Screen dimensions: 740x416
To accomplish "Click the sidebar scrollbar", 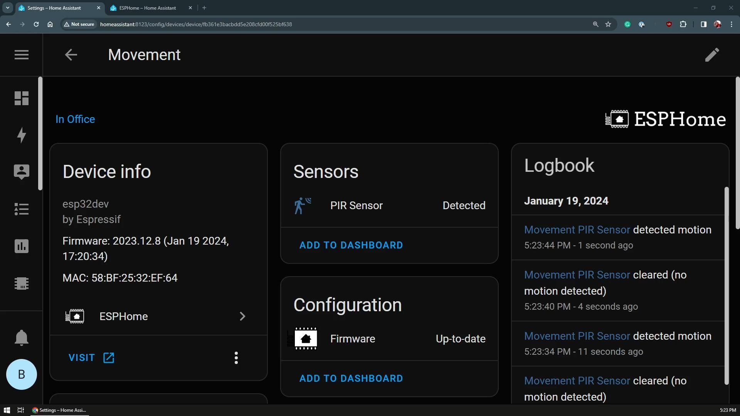I will point(40,133).
